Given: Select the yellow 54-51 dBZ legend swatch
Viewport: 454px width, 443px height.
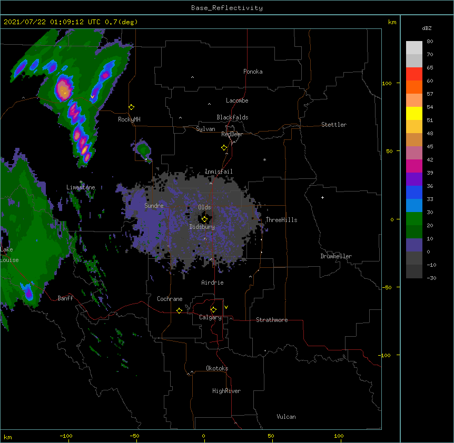Looking at the screenshot, I should (414, 114).
